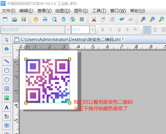Click the app logo in title bar
166x134 pixels.
coord(3,3)
